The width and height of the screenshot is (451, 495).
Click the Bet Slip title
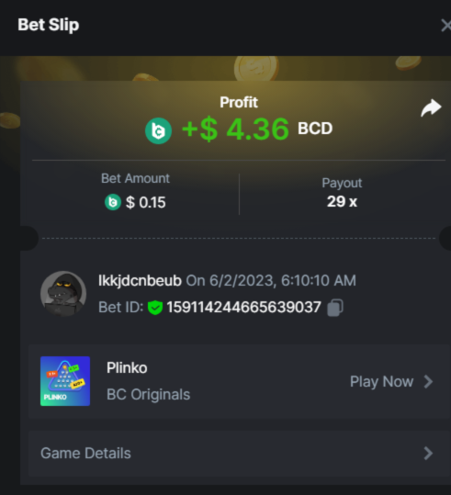(49, 25)
